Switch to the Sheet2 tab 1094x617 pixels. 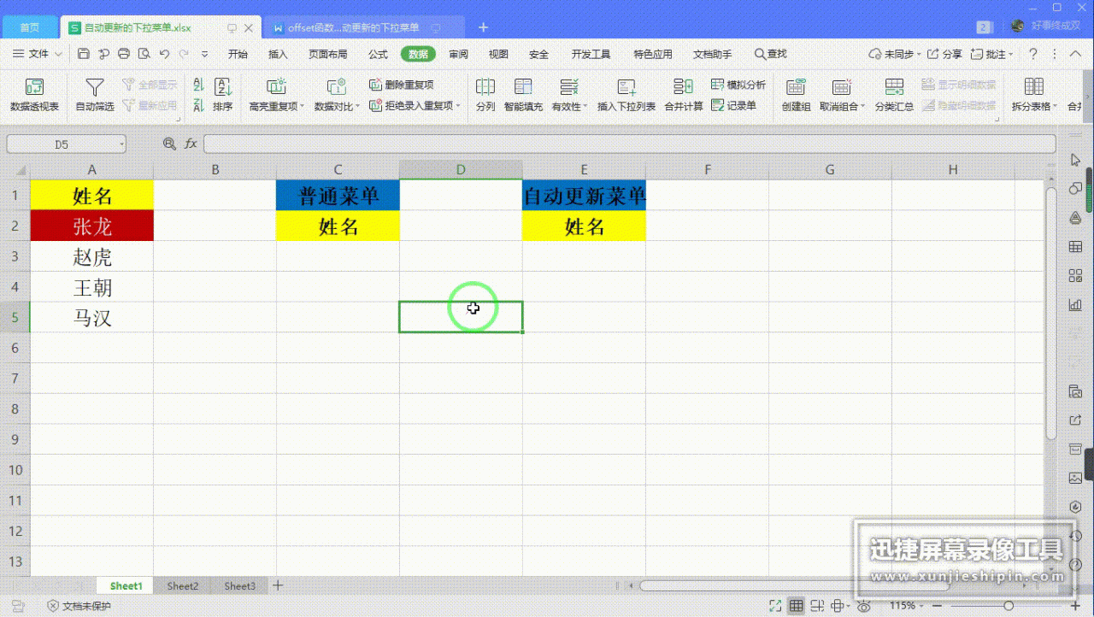tap(182, 586)
